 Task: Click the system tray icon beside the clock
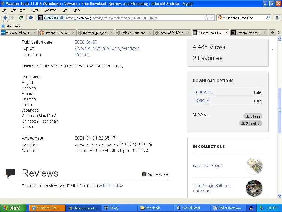[262, 208]
